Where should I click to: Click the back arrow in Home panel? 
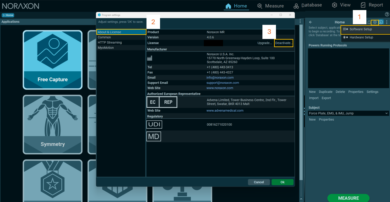310,22
